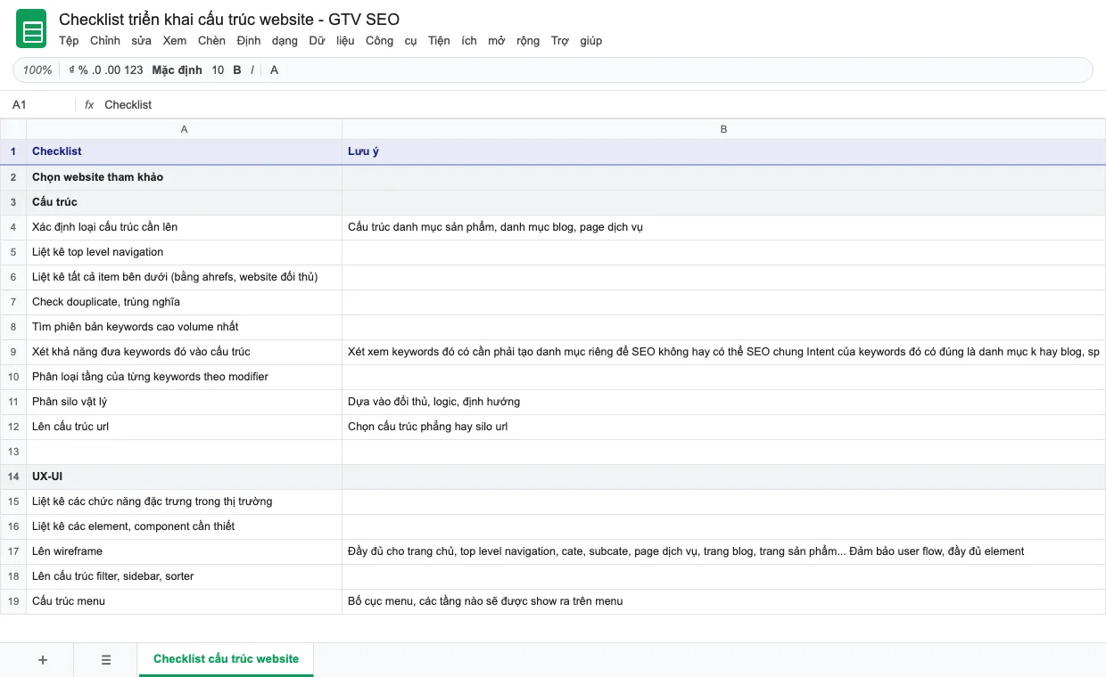
Task: Open the 100% zoom dropdown
Action: (37, 69)
